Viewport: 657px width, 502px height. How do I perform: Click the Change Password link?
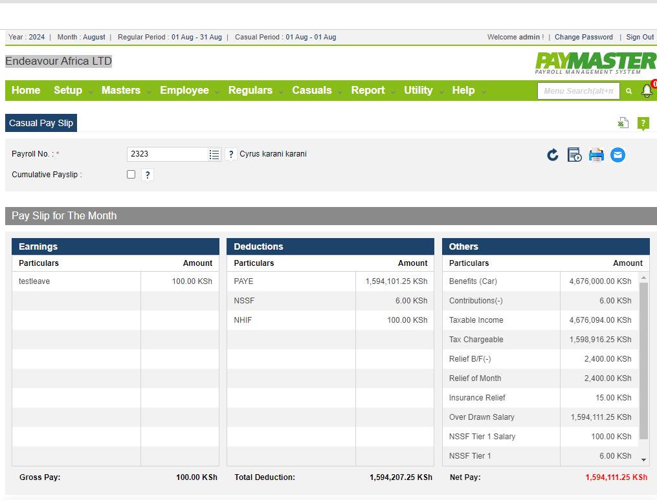click(x=584, y=38)
